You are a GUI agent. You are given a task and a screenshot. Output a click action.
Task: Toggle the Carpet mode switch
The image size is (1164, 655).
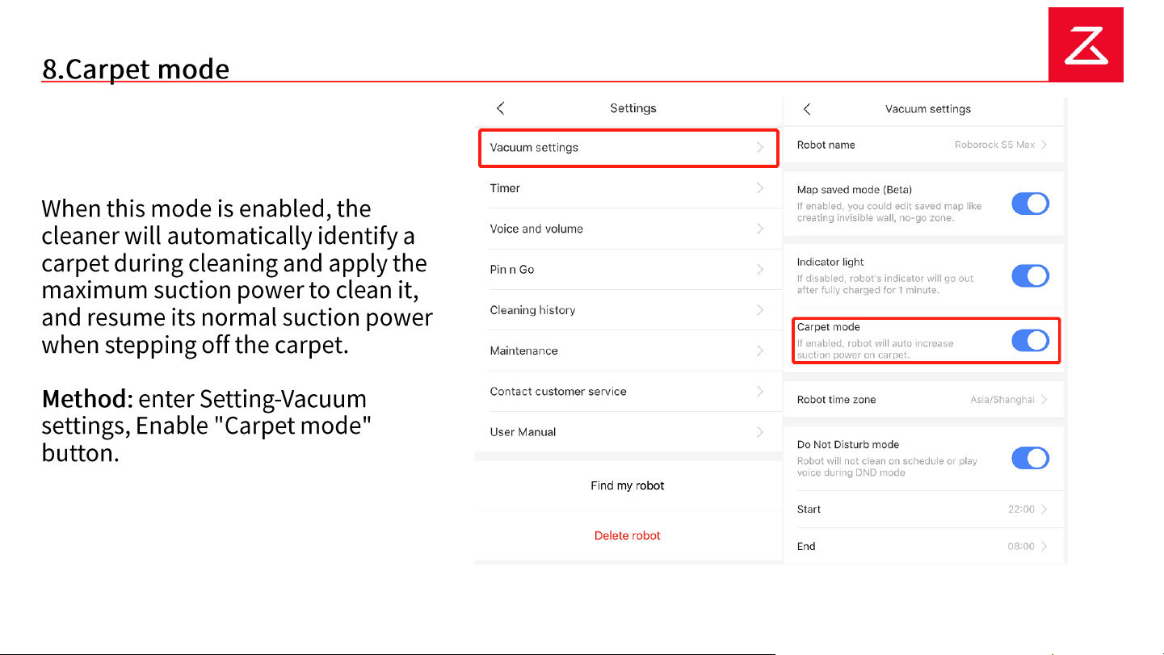coord(1031,341)
